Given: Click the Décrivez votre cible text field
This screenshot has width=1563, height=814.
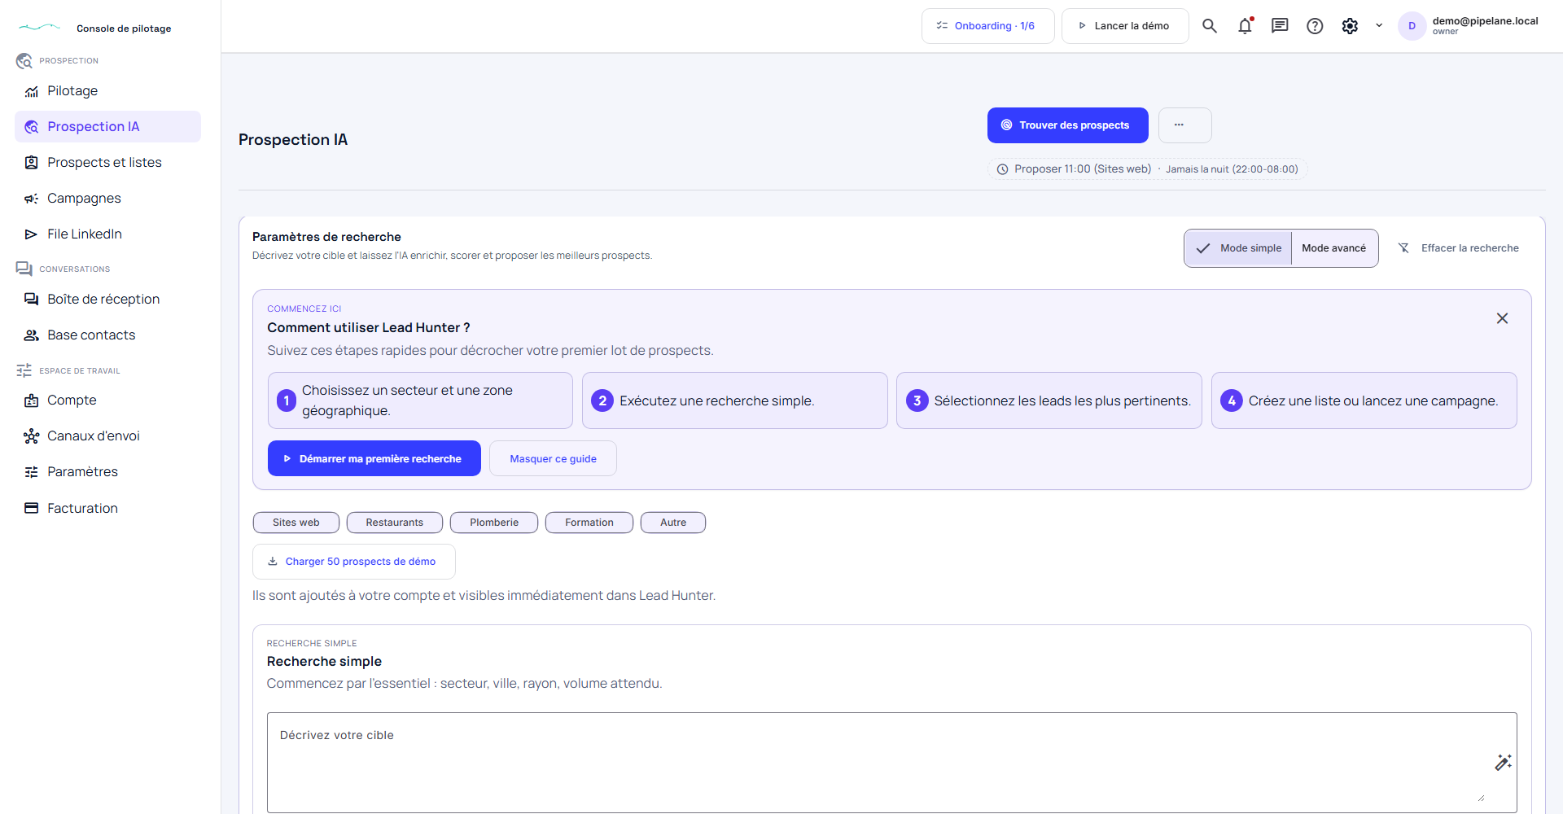Looking at the screenshot, I should (x=891, y=763).
